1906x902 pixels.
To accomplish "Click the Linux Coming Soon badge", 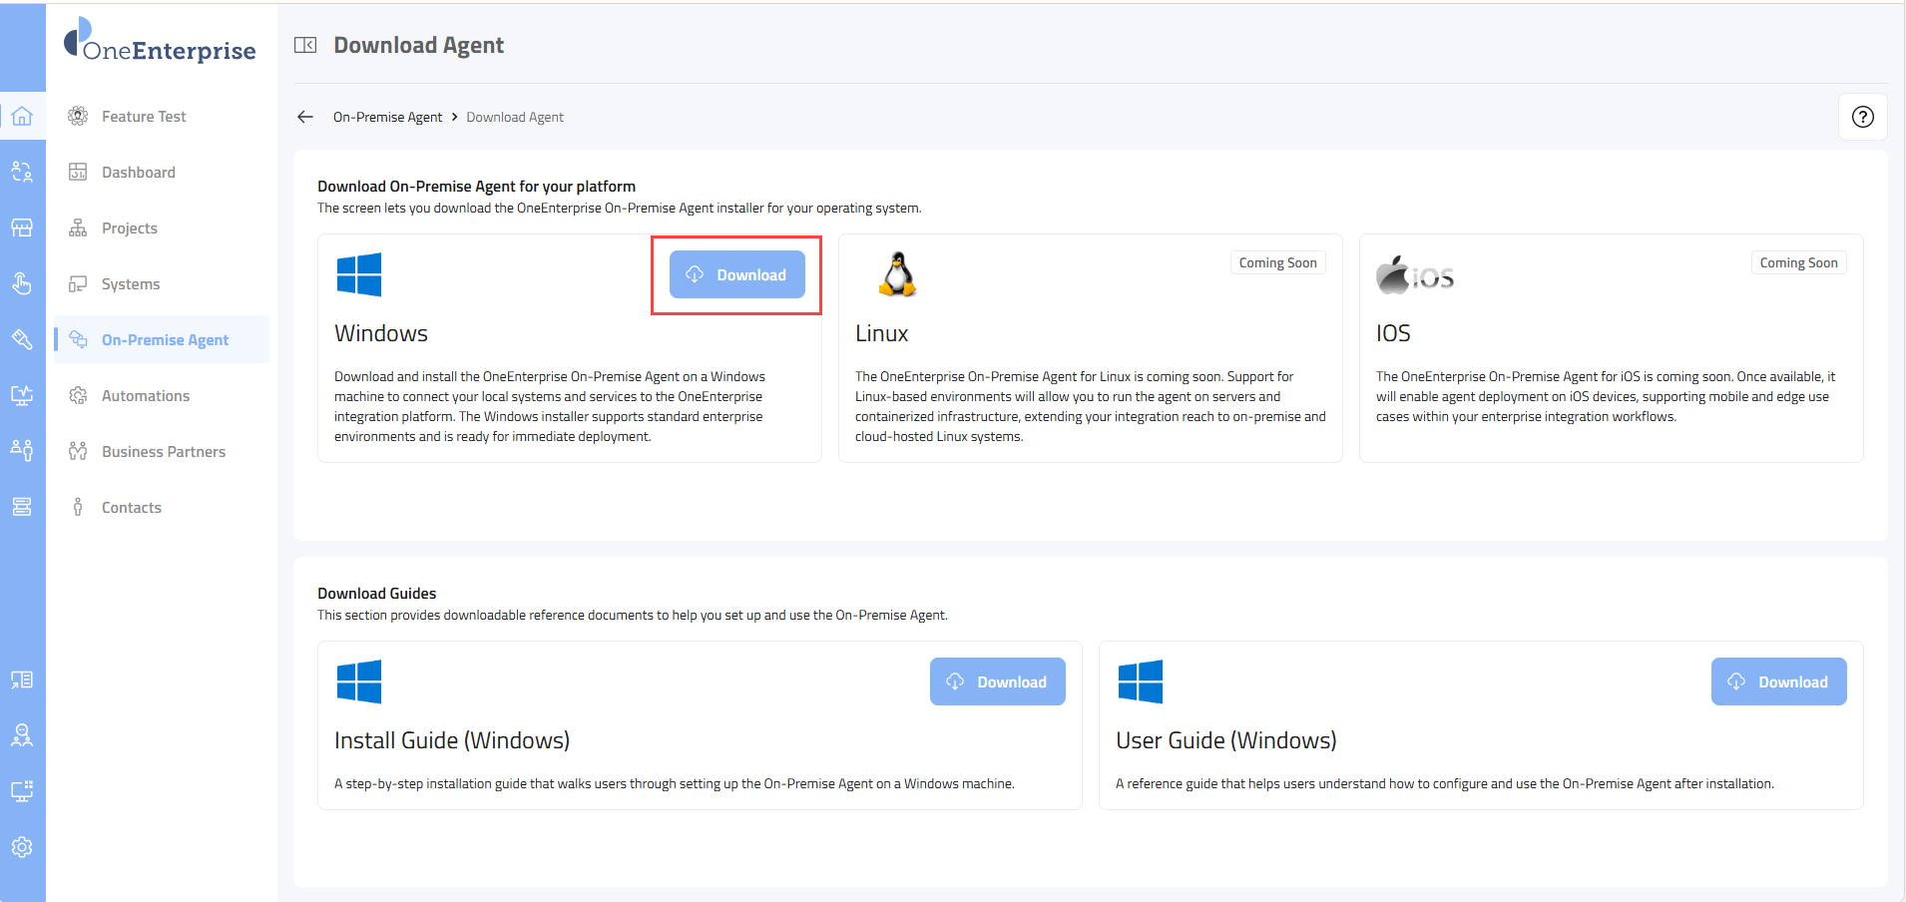I will click(x=1277, y=262).
